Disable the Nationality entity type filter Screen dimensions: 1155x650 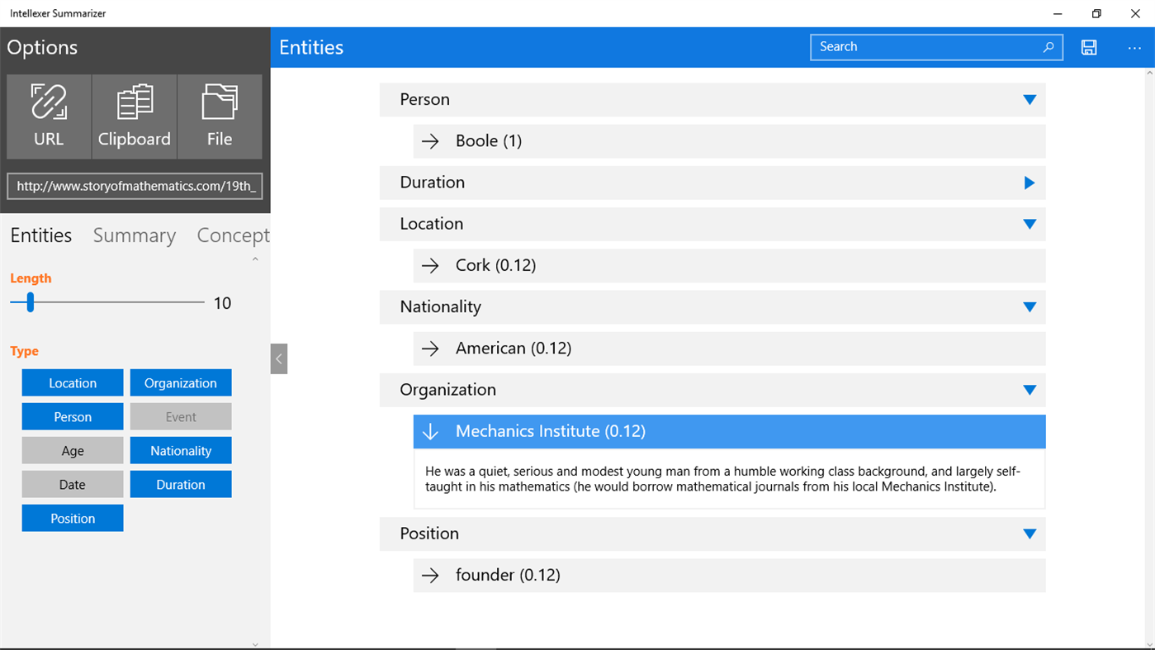181,451
